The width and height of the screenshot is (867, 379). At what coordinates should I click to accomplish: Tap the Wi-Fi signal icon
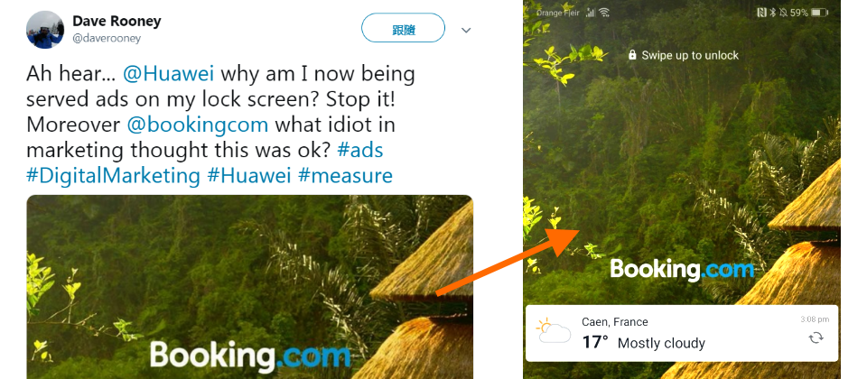pos(604,12)
